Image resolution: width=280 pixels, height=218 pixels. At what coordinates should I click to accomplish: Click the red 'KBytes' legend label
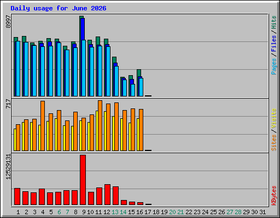274,196
